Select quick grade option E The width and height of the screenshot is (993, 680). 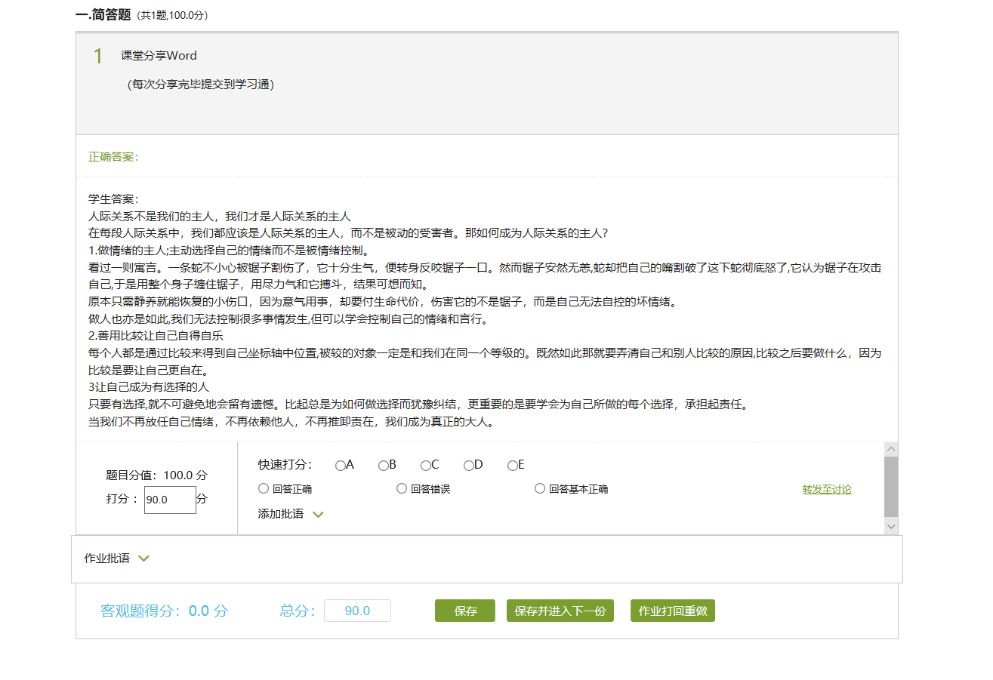512,466
